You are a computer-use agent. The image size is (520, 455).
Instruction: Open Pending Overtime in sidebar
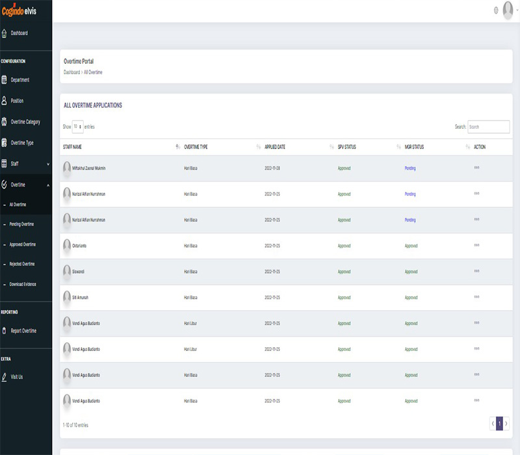[21, 224]
